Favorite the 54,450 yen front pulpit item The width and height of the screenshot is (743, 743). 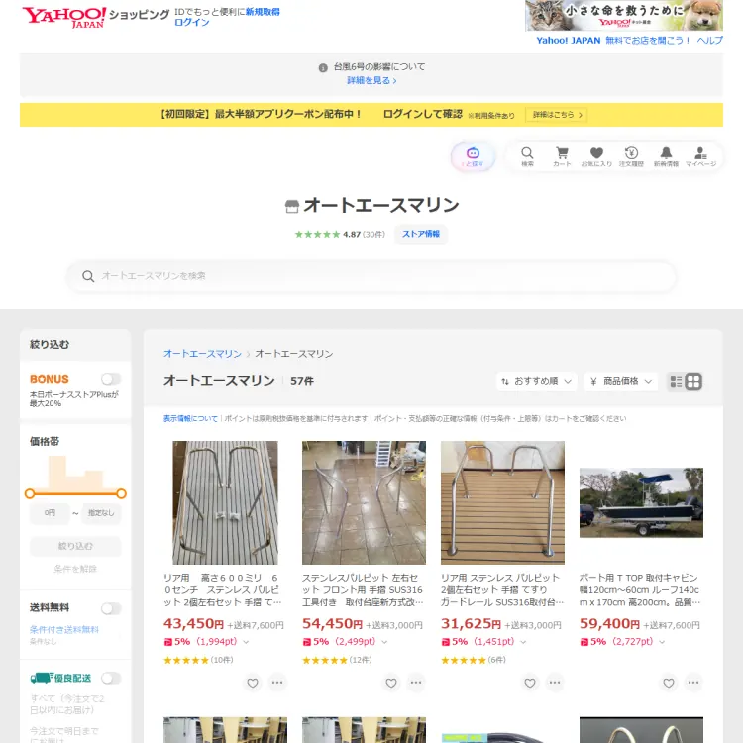(391, 683)
